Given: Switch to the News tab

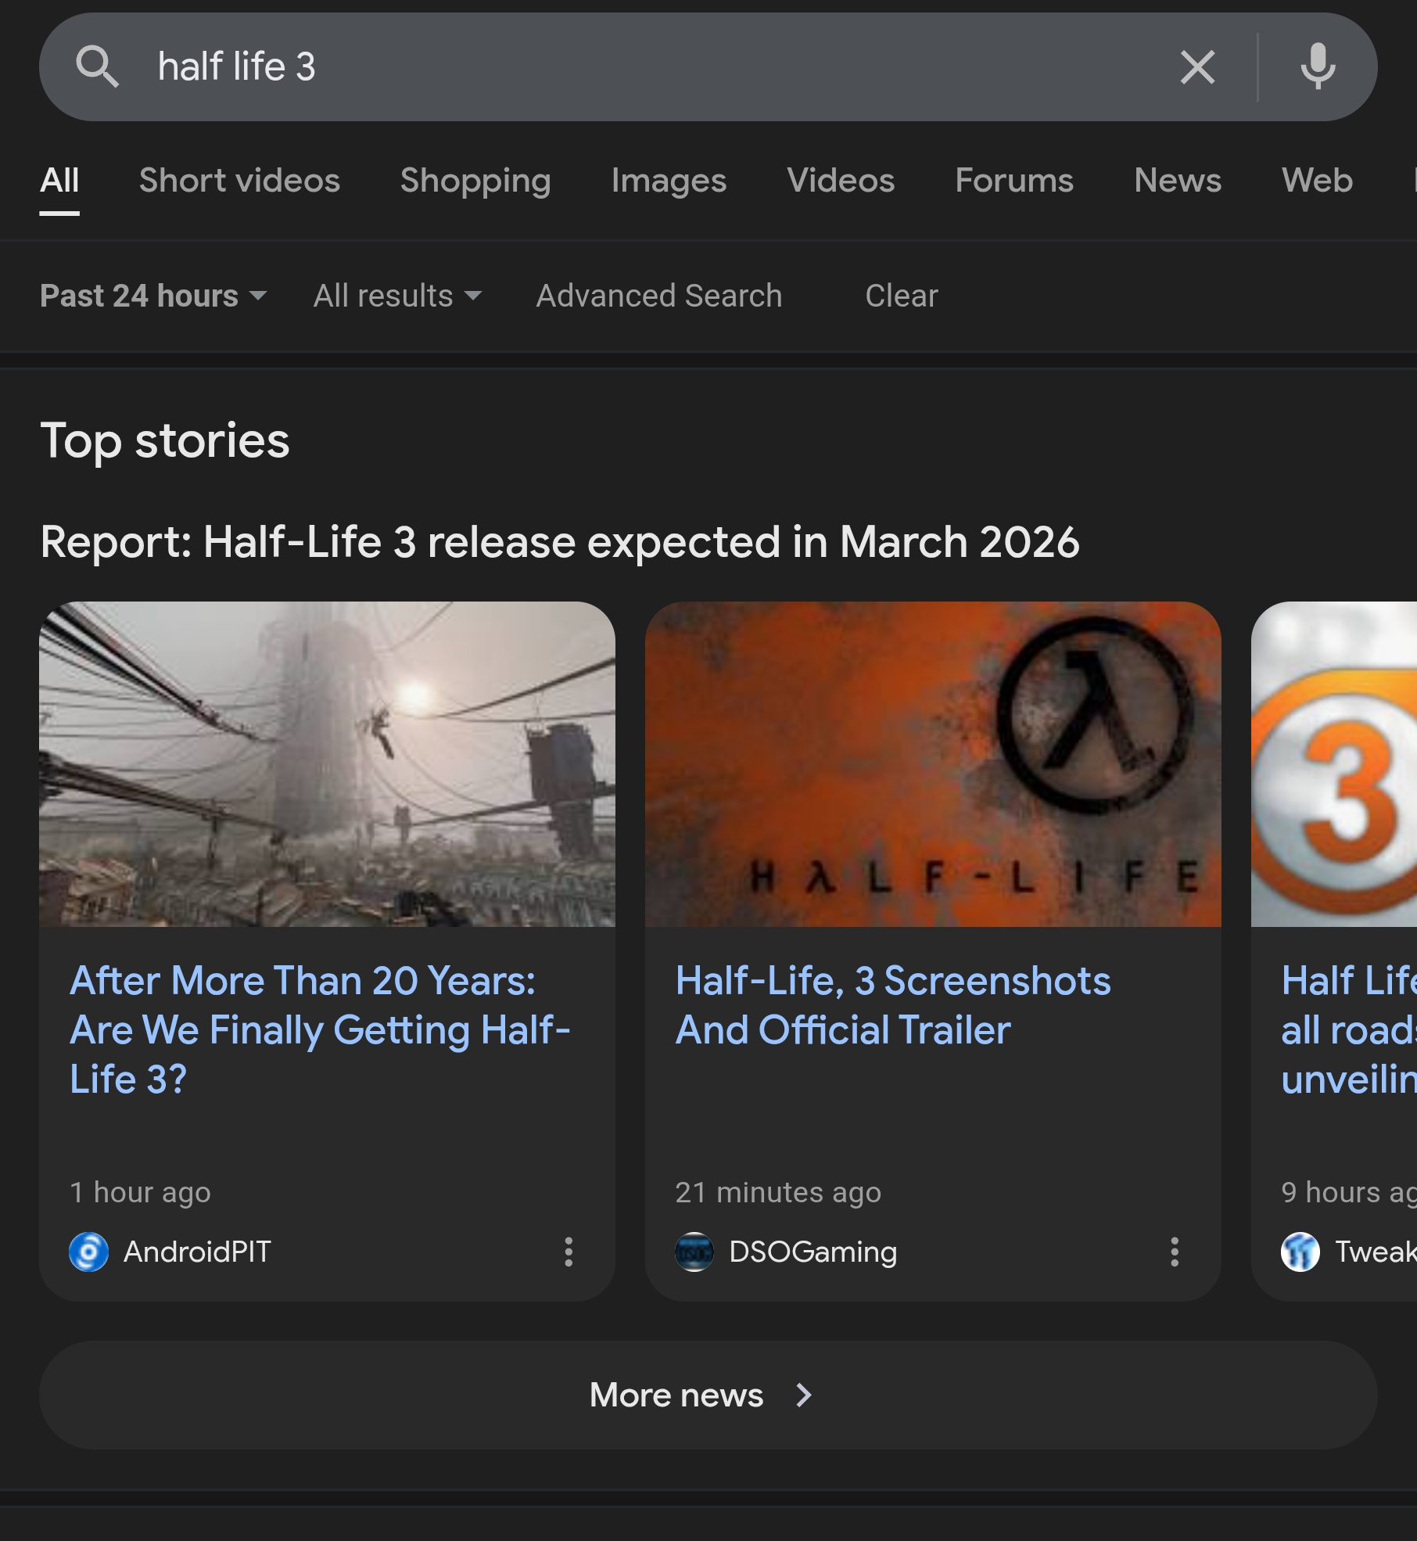Looking at the screenshot, I should coord(1178,181).
